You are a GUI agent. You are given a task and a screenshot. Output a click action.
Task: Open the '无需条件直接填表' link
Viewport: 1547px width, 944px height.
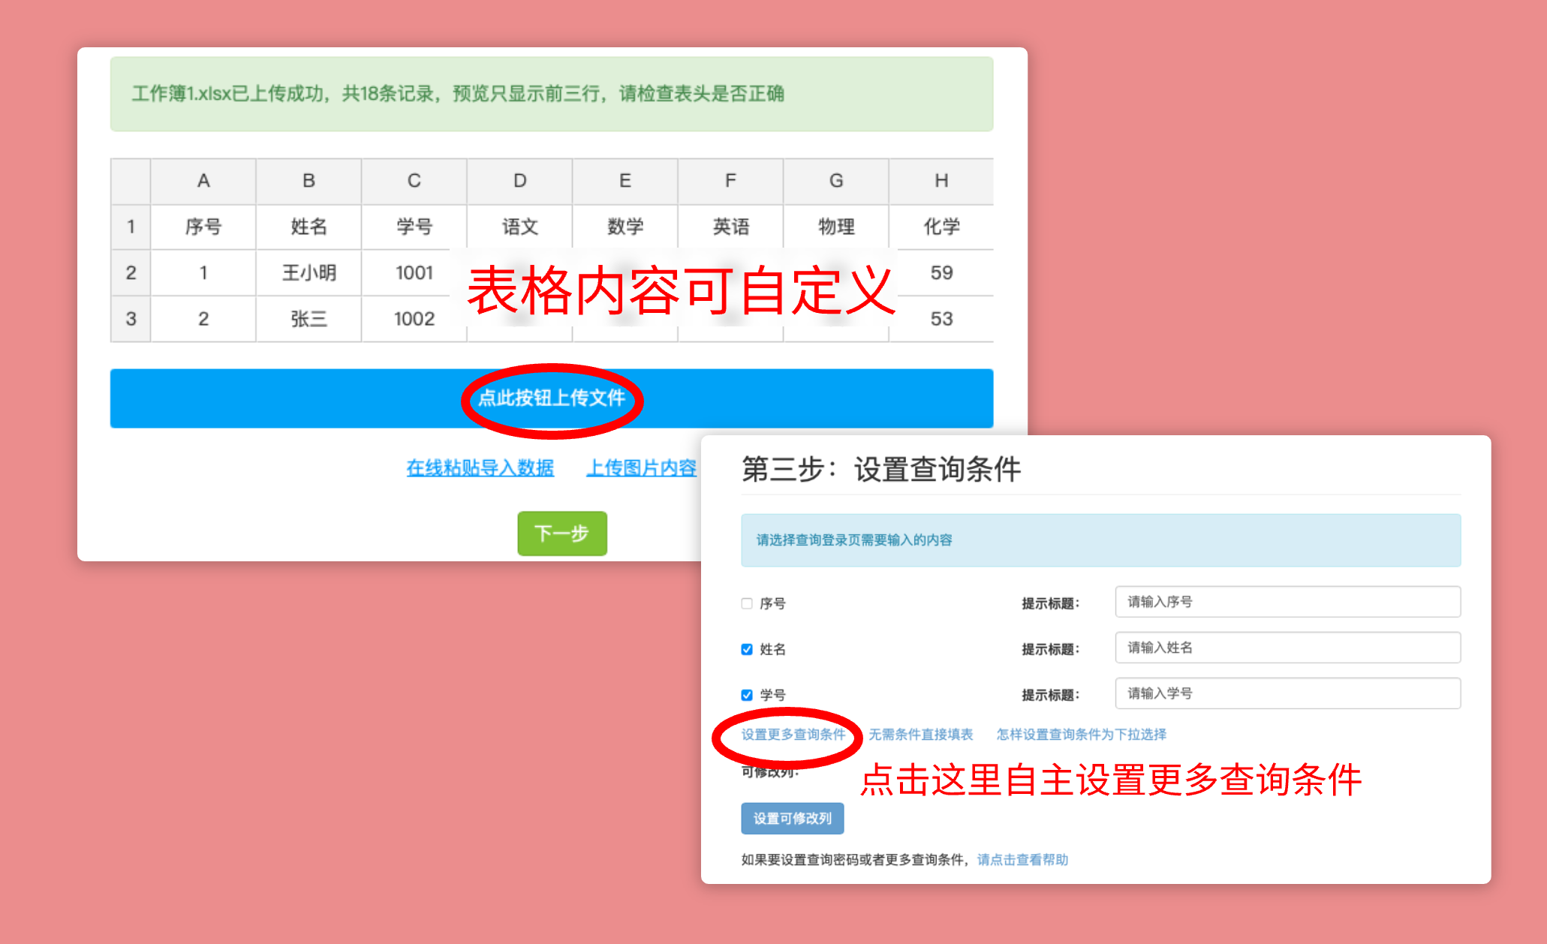(921, 735)
